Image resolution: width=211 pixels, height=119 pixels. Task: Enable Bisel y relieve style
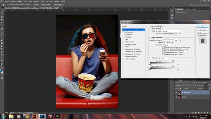(x=124, y=32)
